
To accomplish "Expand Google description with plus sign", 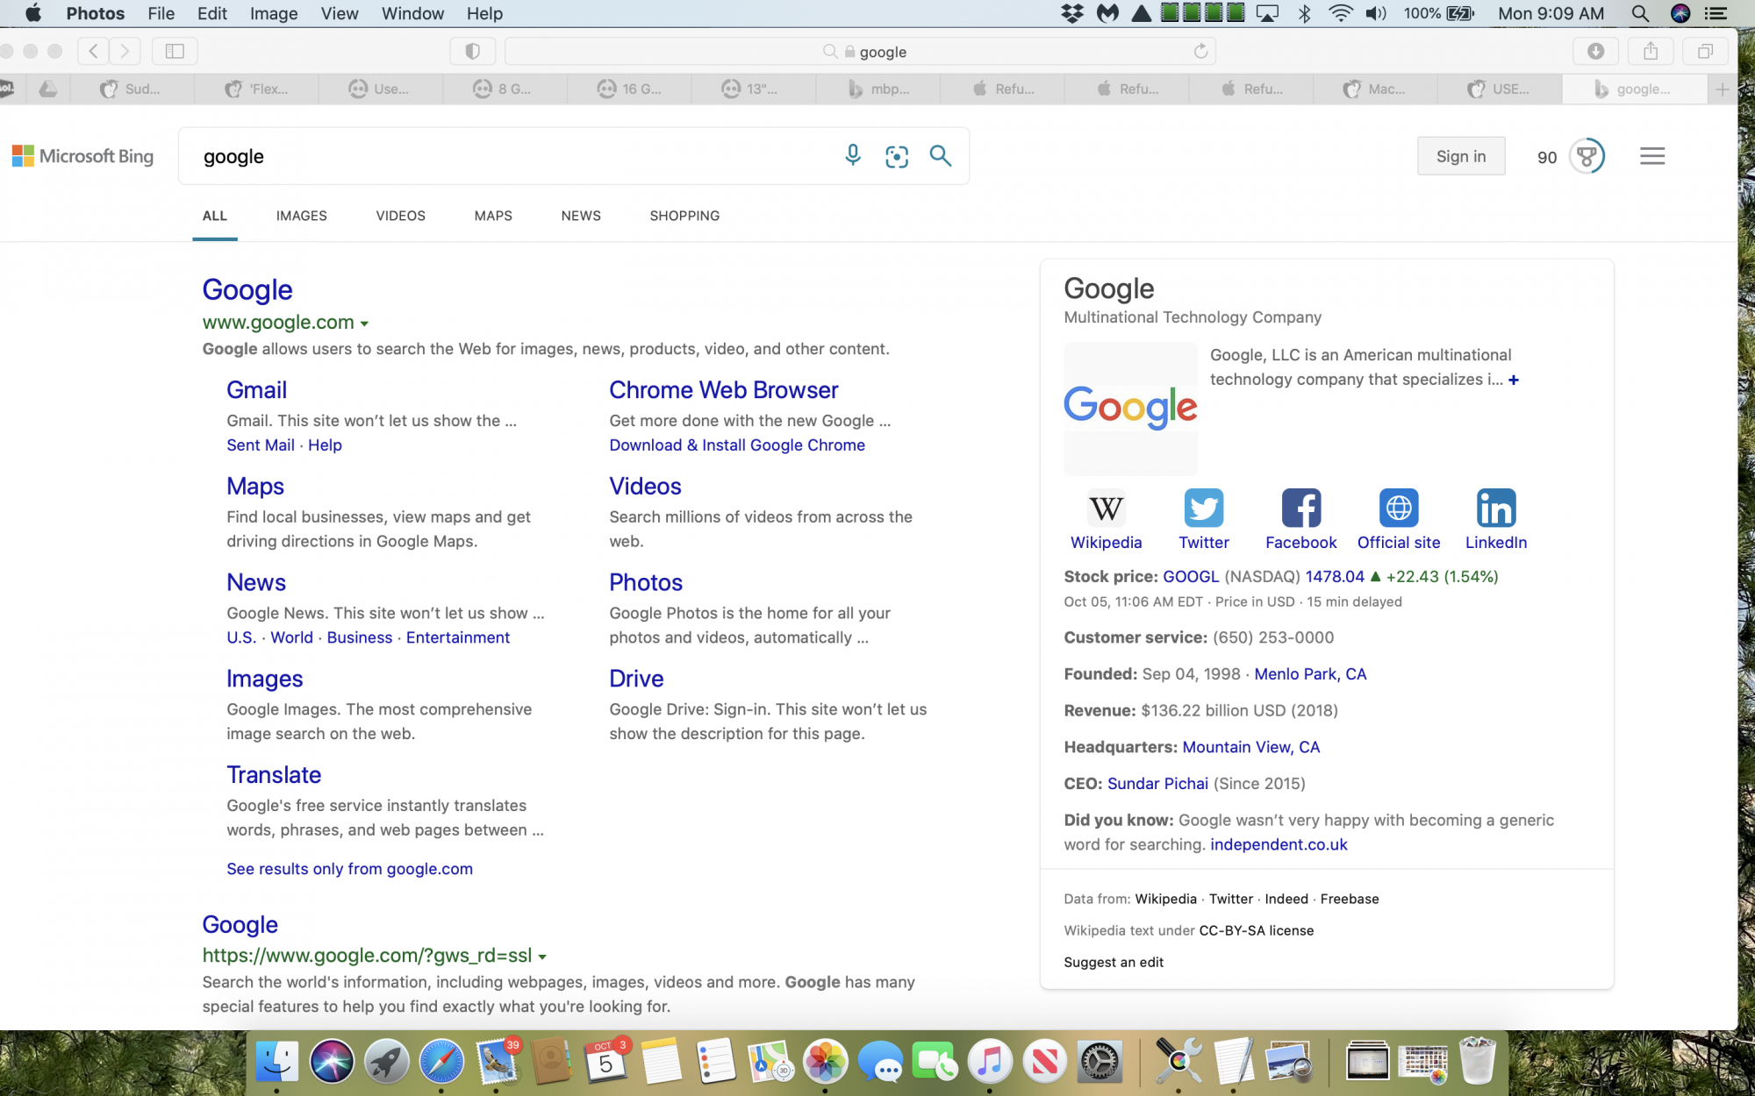I will [1514, 380].
